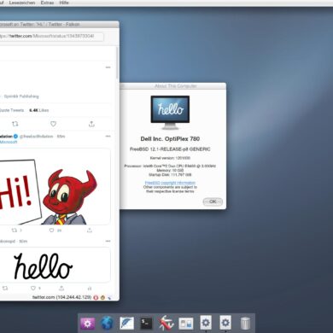The height and width of the screenshot is (333, 333).
Task: Retweet the reply with the hello image
Action: 5,288
